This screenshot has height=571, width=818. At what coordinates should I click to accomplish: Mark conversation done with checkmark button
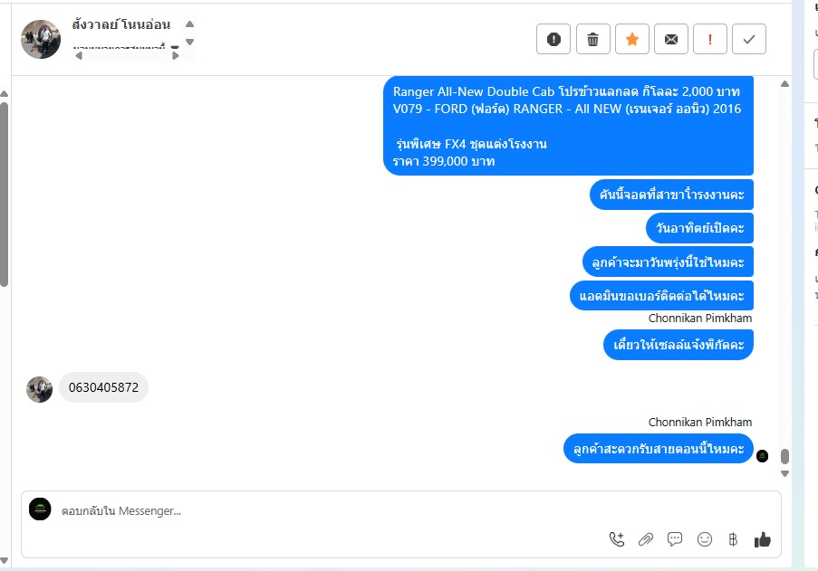[x=748, y=39]
